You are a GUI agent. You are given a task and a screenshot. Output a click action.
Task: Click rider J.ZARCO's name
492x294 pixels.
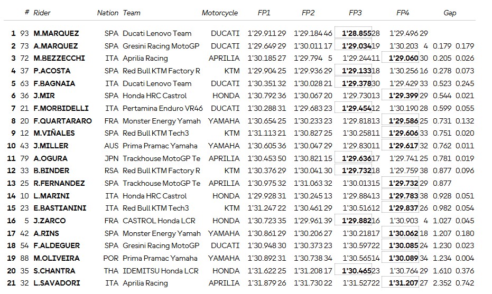(49, 221)
